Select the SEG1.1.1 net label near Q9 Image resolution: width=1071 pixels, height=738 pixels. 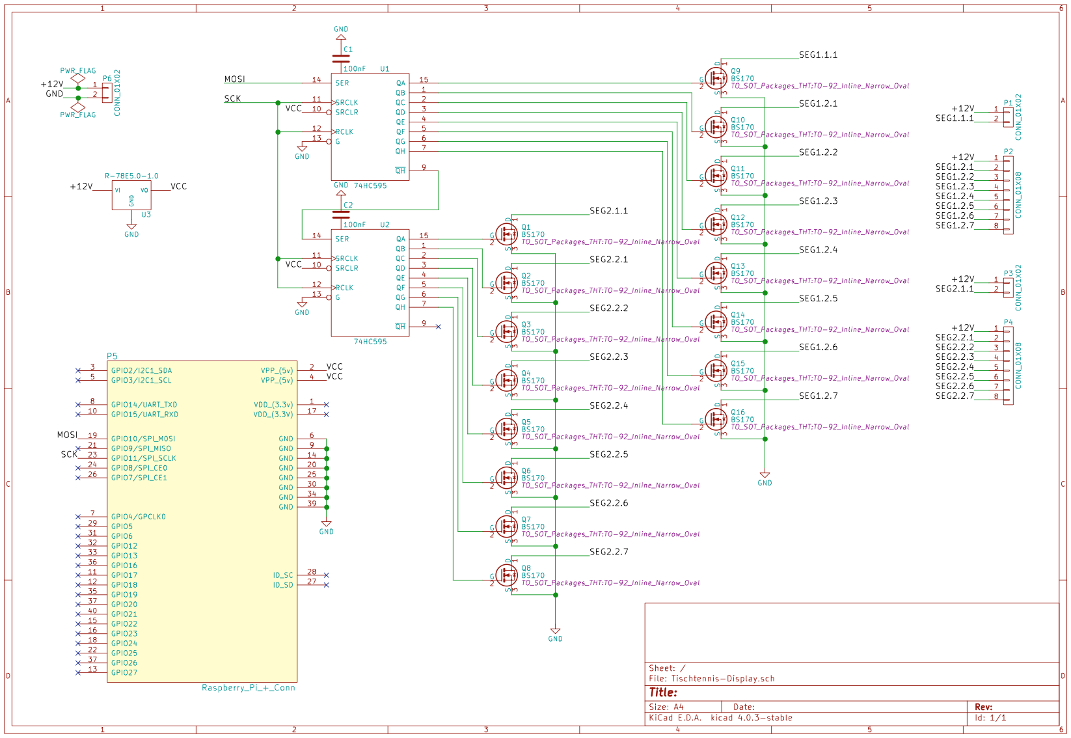(x=818, y=55)
